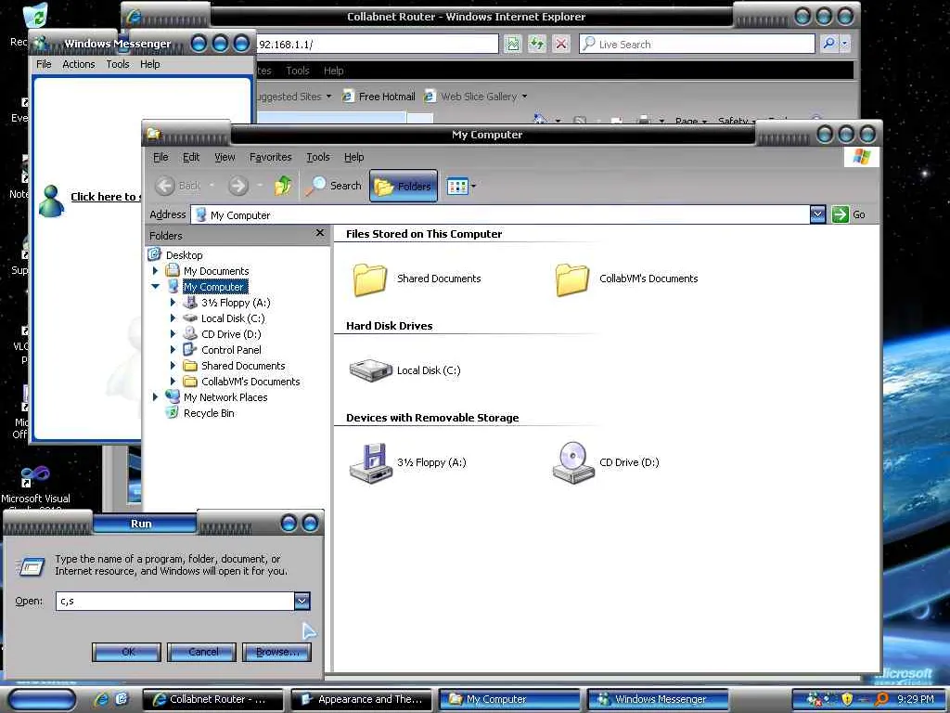950x713 pixels.
Task: Expand 3½ Floppy (A:) tree node
Action: click(173, 302)
